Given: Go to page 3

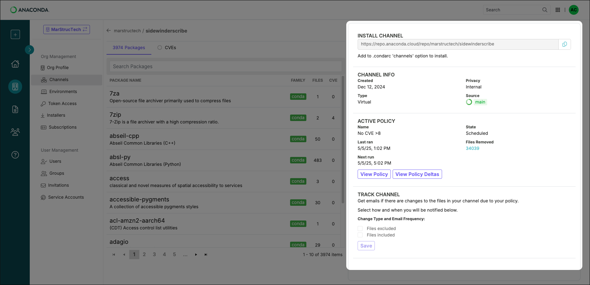Looking at the screenshot, I should point(154,254).
